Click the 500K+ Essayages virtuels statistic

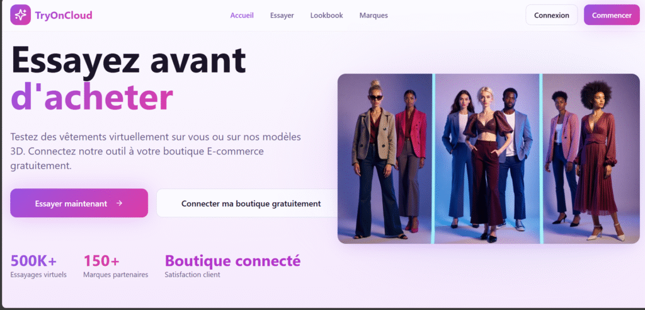[38, 266]
